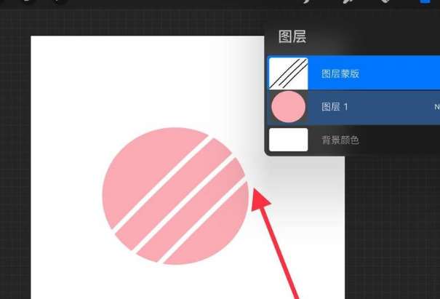Image resolution: width=440 pixels, height=299 pixels.
Task: Click the 图层 panel title
Action: pos(292,37)
